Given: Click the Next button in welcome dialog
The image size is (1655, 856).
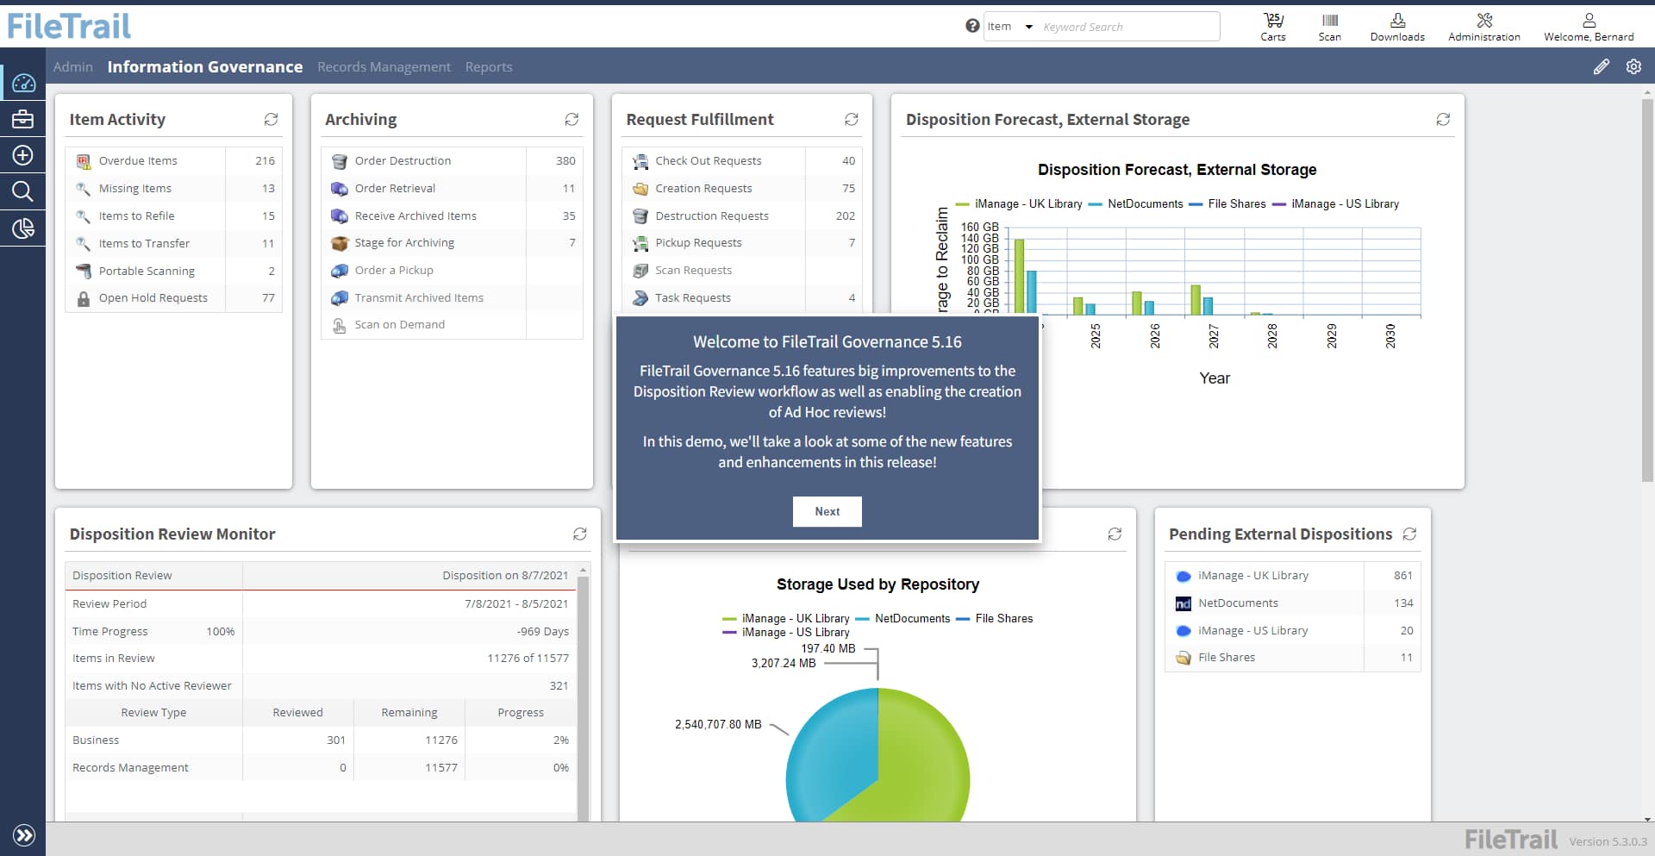Looking at the screenshot, I should point(827,511).
